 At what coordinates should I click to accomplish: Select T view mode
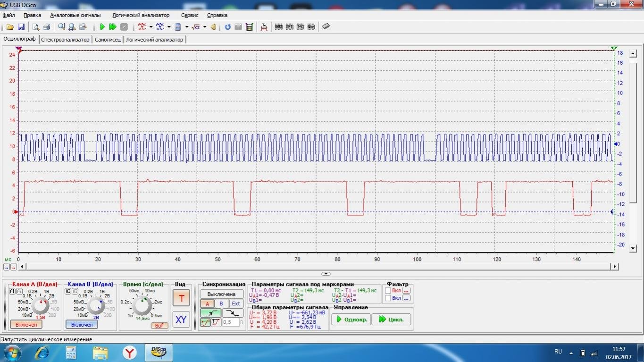181,299
